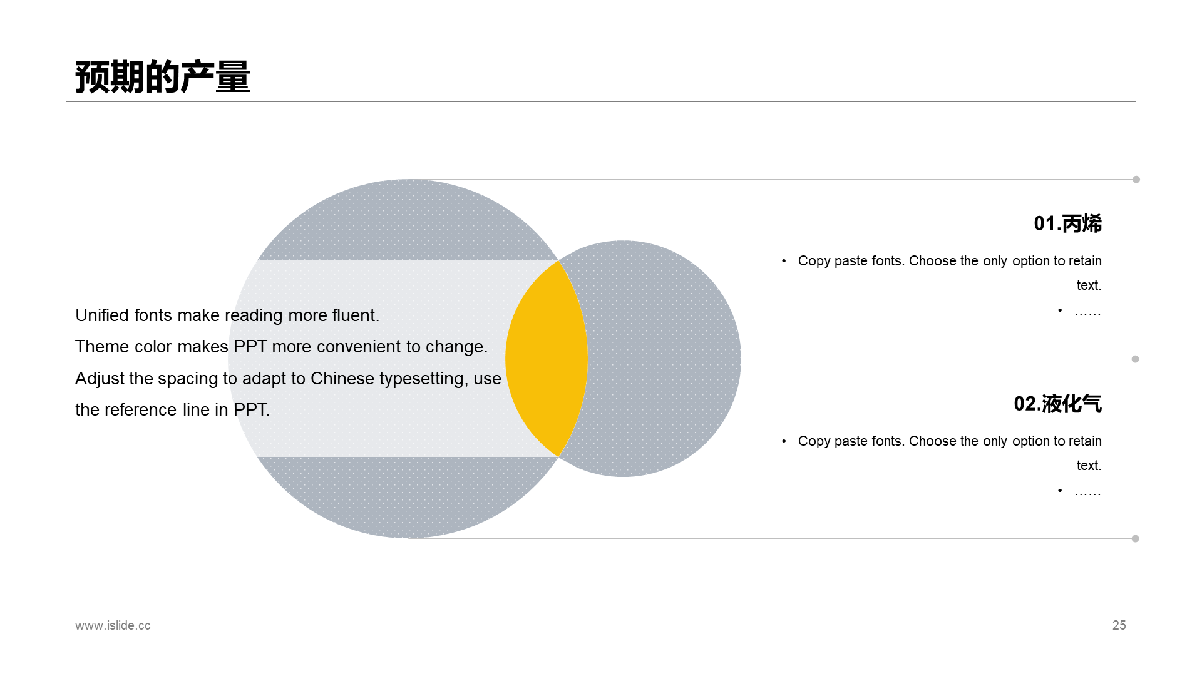Select the slide title 预期的产量
1202x676 pixels.
pos(163,77)
